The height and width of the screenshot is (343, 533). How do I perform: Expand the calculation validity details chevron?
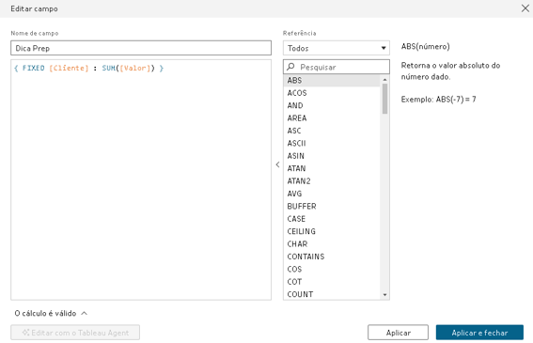[x=85, y=313]
